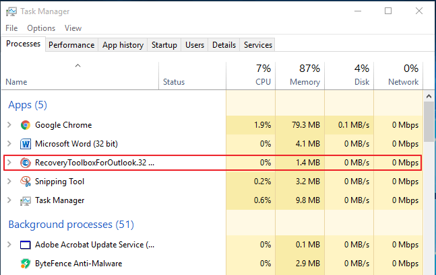Click Task Manager 0.6% CPU value
The height and width of the screenshot is (275, 436).
[x=263, y=200]
